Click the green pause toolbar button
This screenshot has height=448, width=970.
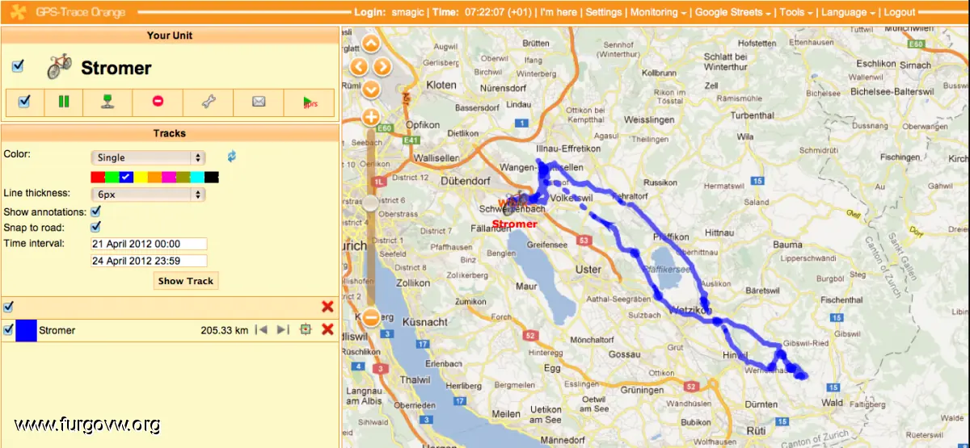tap(63, 102)
